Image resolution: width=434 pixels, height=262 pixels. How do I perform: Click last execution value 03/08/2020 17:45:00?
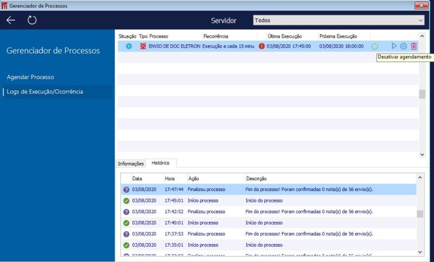click(289, 46)
